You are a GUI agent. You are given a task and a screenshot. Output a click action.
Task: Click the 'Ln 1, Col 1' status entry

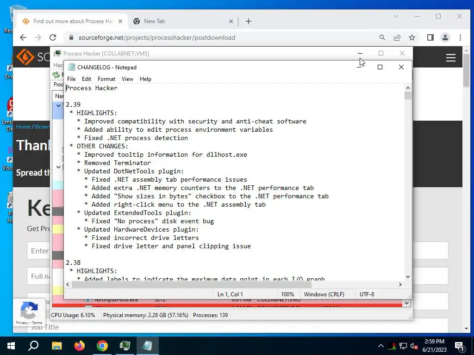(x=230, y=294)
